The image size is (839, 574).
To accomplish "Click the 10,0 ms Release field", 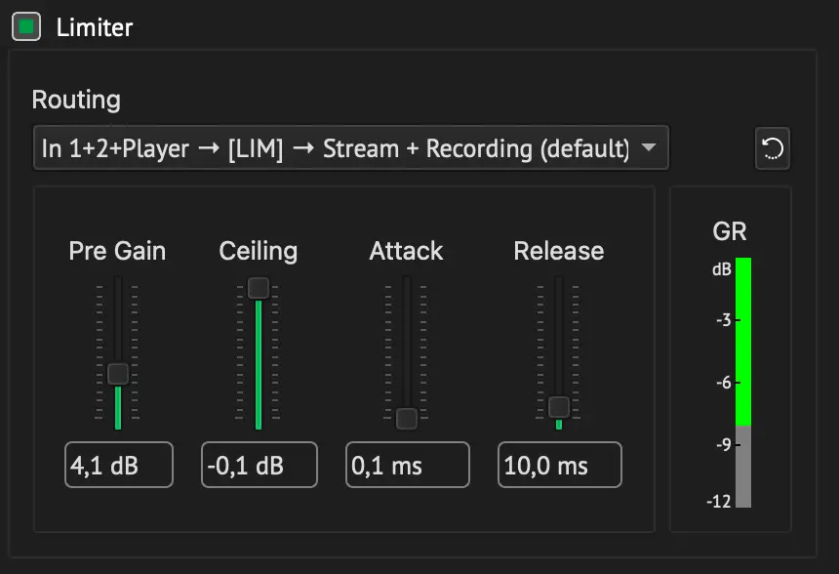I will coord(560,465).
